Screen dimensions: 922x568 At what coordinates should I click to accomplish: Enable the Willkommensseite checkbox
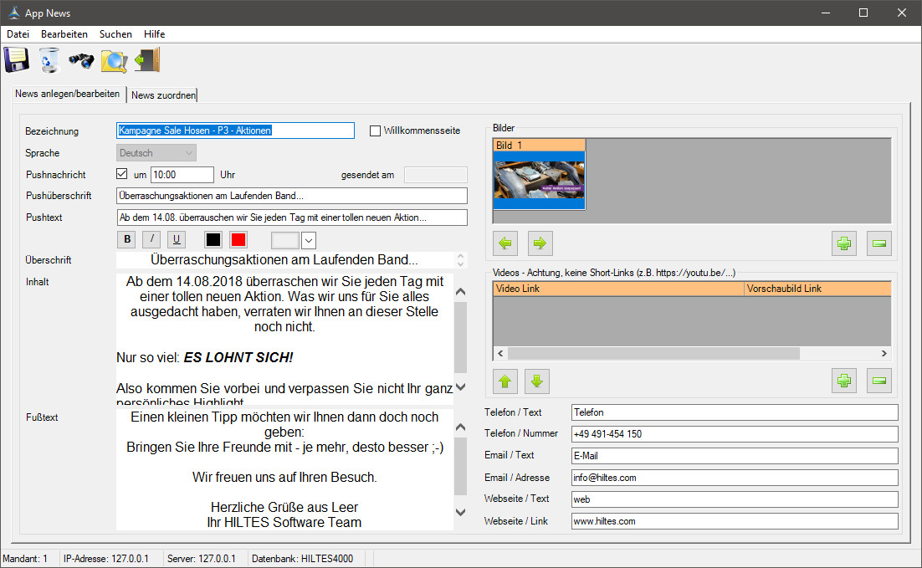[x=376, y=130]
